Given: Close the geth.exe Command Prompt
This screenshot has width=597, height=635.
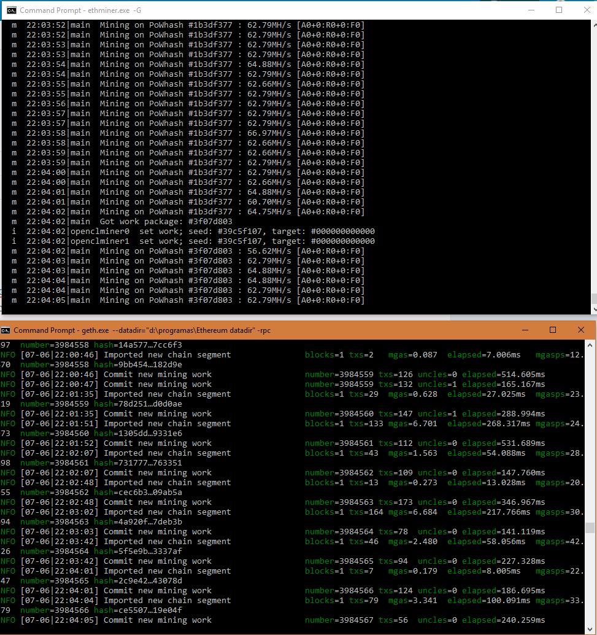Looking at the screenshot, I should [x=581, y=330].
